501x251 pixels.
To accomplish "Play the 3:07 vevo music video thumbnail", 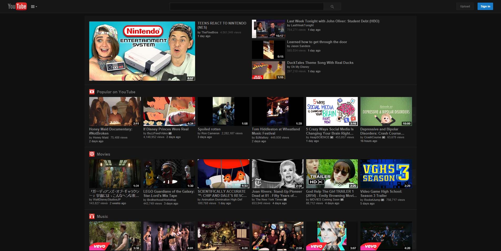I will [332, 236].
